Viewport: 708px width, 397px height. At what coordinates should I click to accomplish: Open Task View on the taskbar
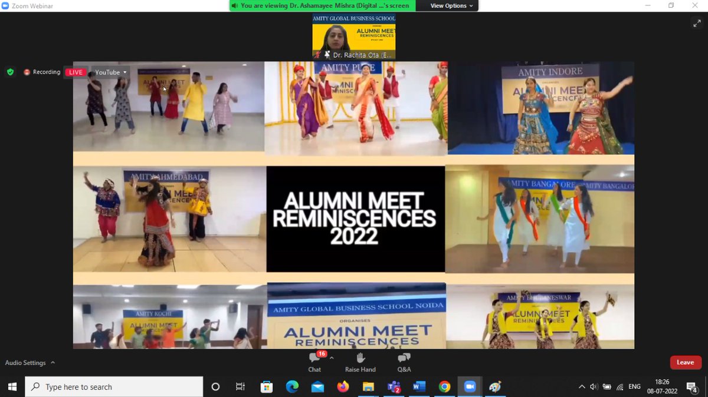coord(240,386)
